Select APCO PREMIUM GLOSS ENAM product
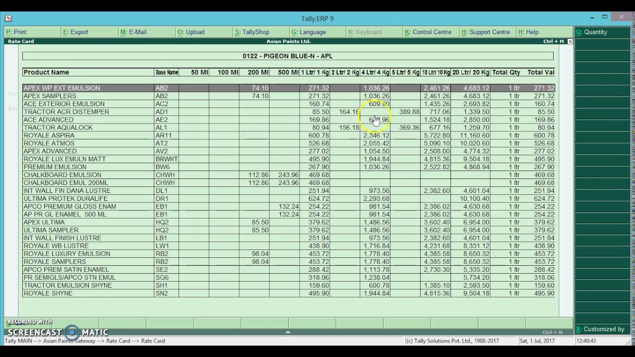 69,206
